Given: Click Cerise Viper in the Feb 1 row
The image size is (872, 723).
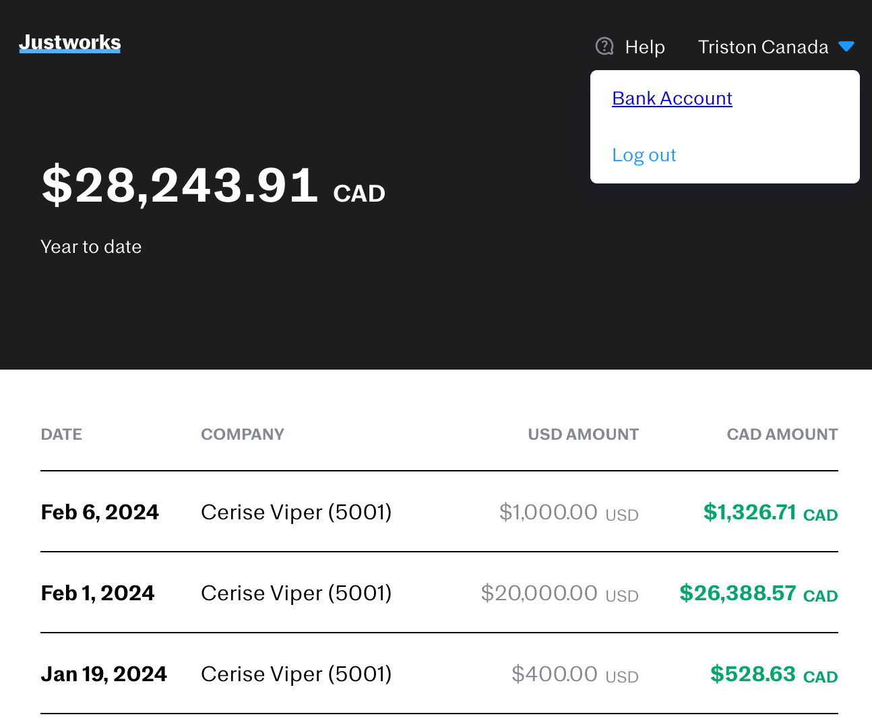Looking at the screenshot, I should [x=296, y=594].
